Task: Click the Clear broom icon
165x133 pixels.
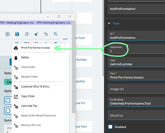Action: point(36,34)
